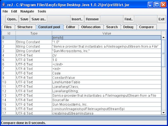
Task: Click Save as.. in the toolbar
Action: coord(39,19)
